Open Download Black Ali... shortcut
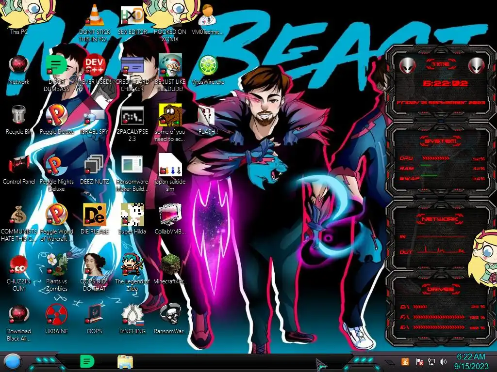This screenshot has width=497, height=372. tap(19, 314)
